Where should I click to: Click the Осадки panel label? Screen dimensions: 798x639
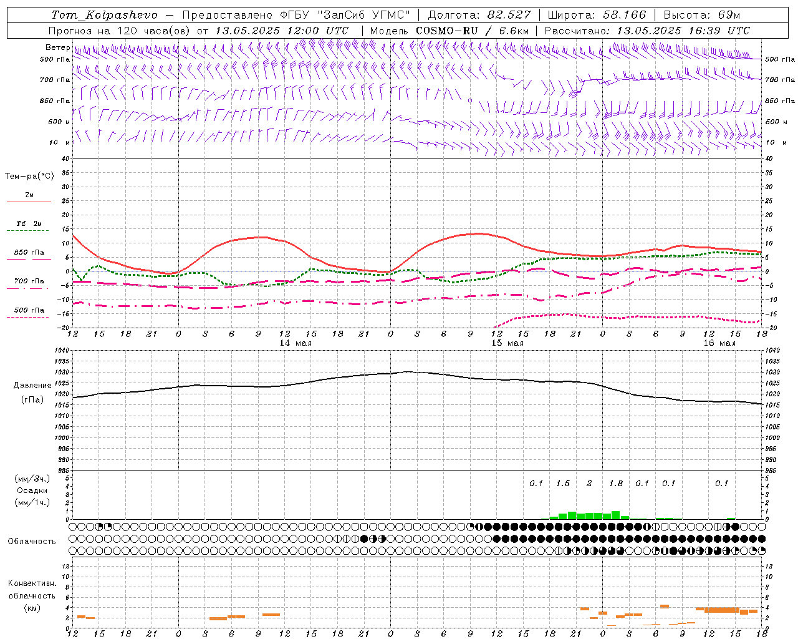32,490
